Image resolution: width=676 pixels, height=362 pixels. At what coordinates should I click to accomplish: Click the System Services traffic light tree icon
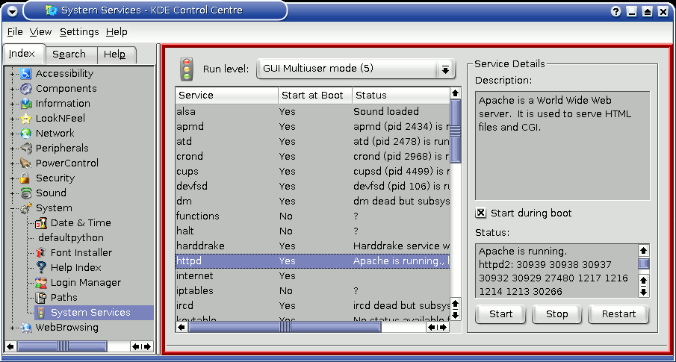pos(41,313)
